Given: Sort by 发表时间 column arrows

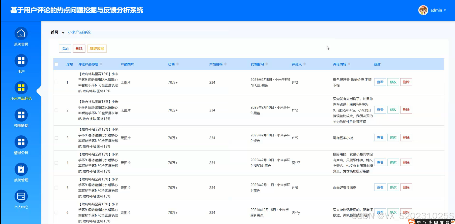Looking at the screenshot, I should coord(267,64).
